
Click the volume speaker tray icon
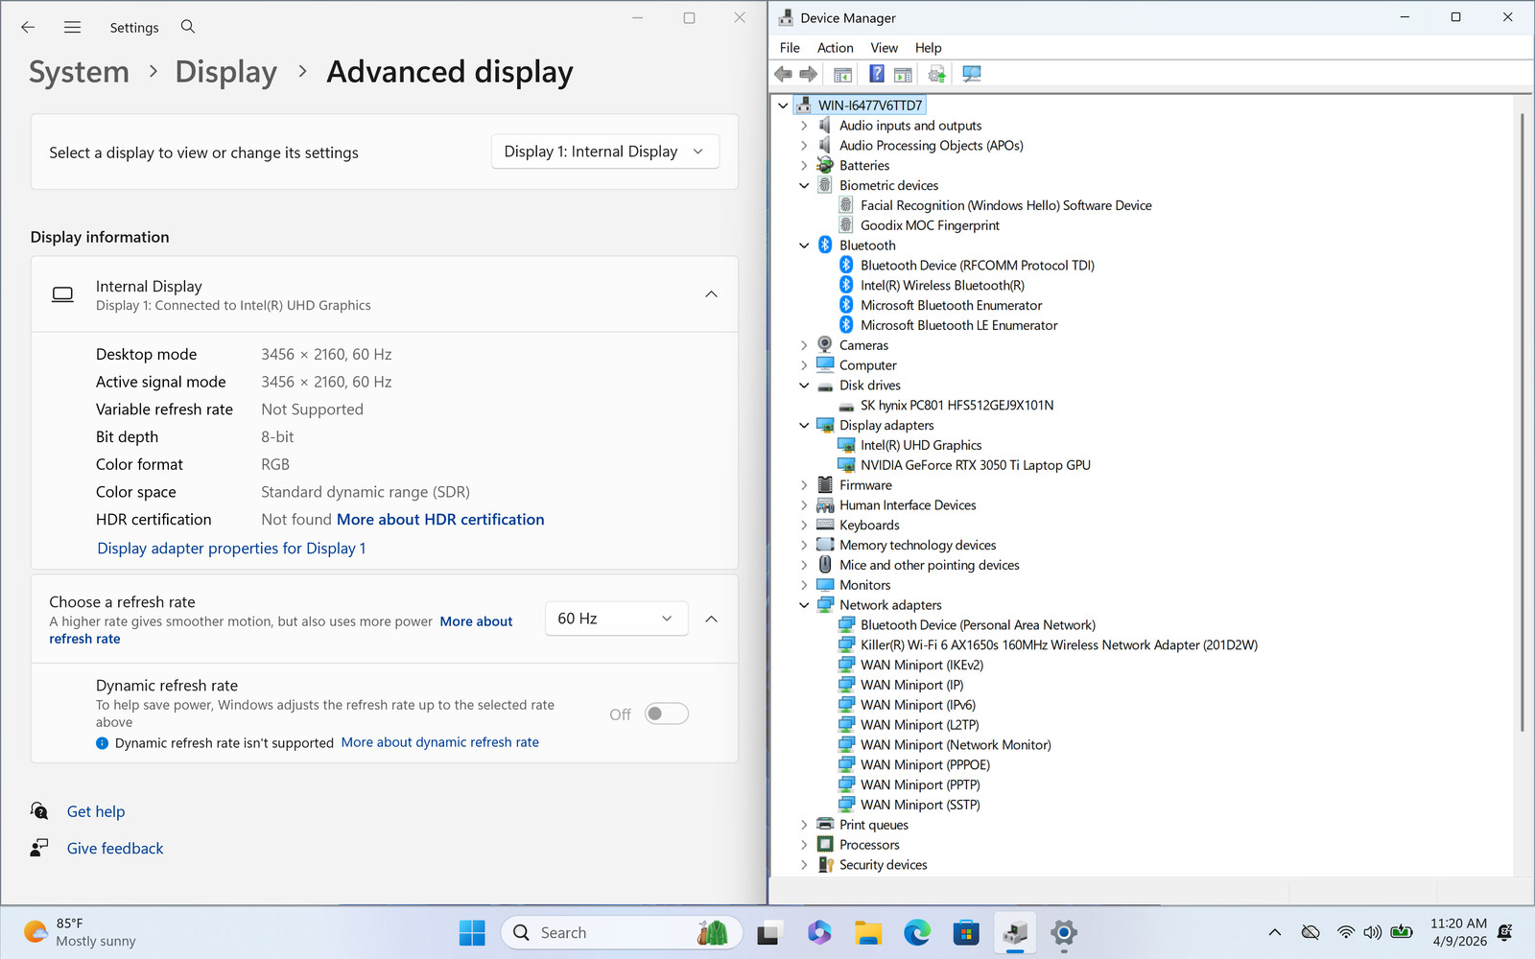pos(1373,932)
